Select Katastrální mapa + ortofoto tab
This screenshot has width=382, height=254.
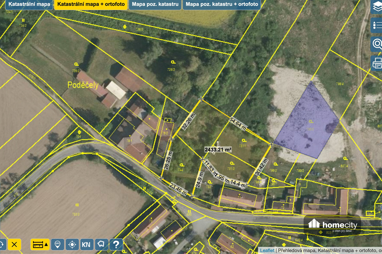click(x=91, y=4)
